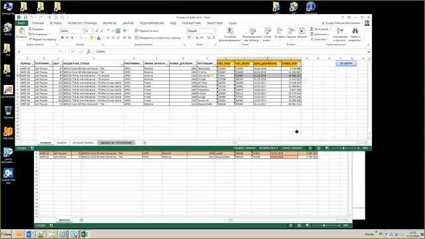Open the Calibri font name dropdown
425x239 pixels.
pyautogui.click(x=82, y=31)
